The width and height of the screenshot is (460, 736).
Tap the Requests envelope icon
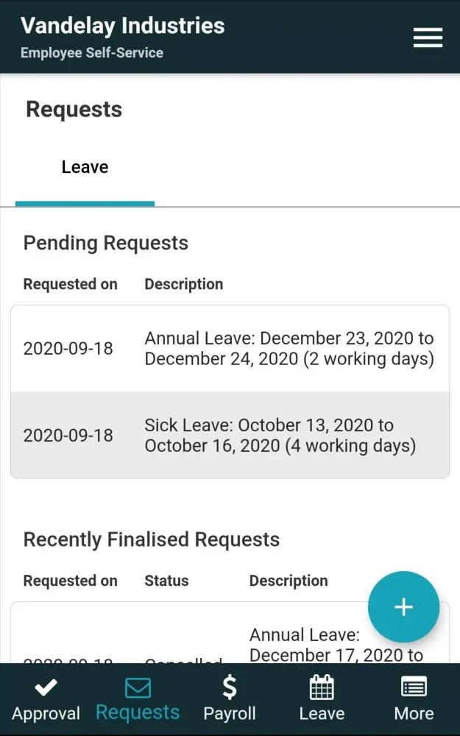(138, 688)
